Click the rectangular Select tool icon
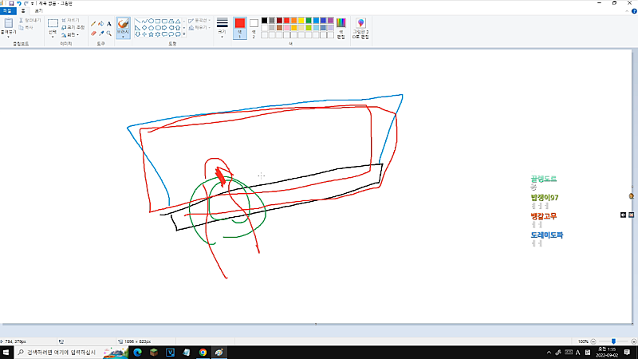Viewport: 638px width, 359px height. [x=53, y=24]
